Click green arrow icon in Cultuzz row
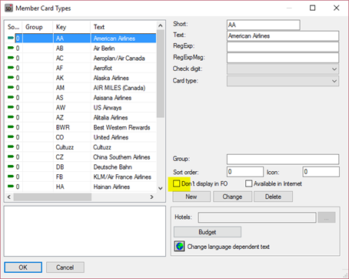Image resolution: width=349 pixels, height=279 pixels. (11, 146)
